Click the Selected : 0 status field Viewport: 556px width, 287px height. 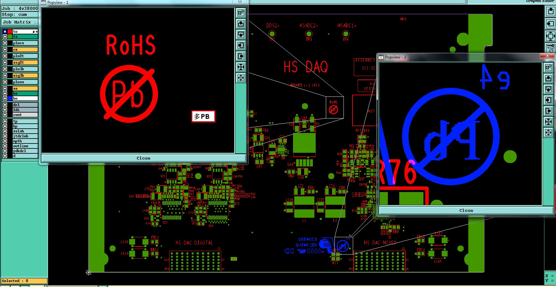pos(24,281)
